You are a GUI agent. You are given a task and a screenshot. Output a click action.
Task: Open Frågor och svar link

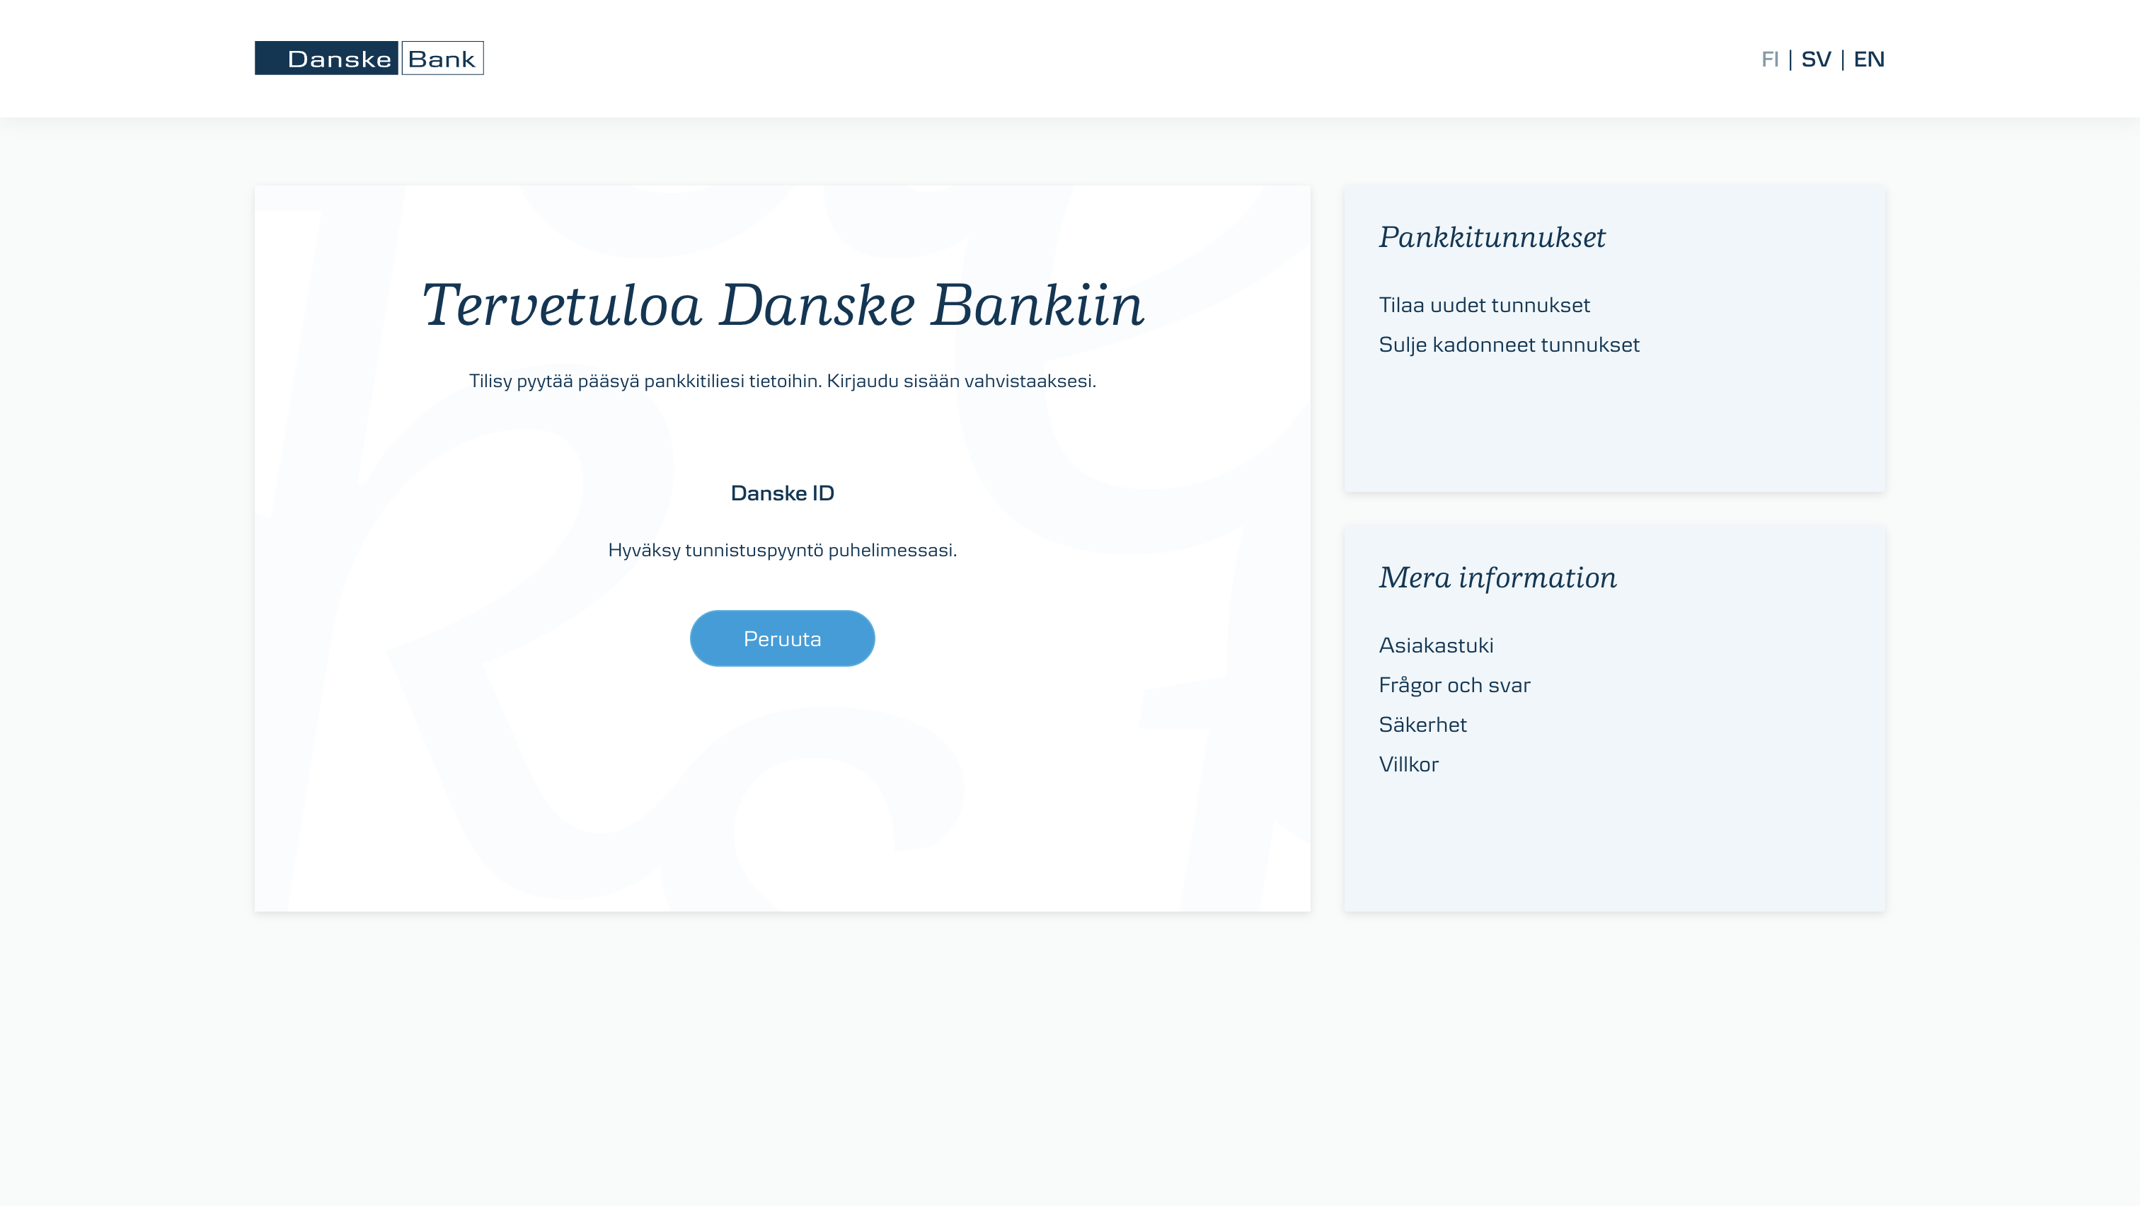click(1454, 685)
